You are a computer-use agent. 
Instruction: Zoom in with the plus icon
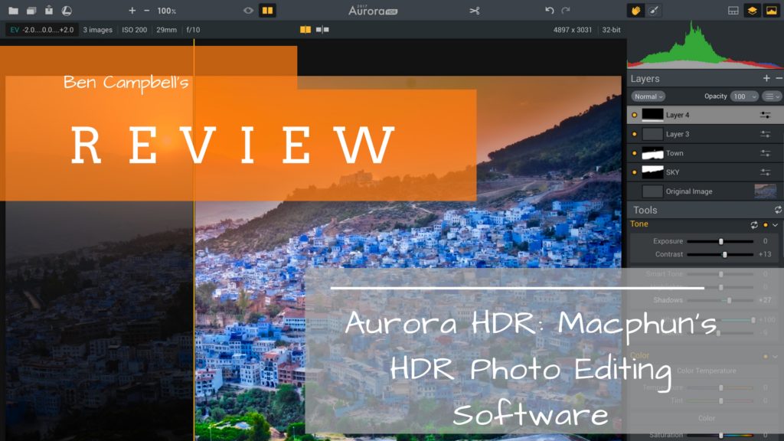132,11
